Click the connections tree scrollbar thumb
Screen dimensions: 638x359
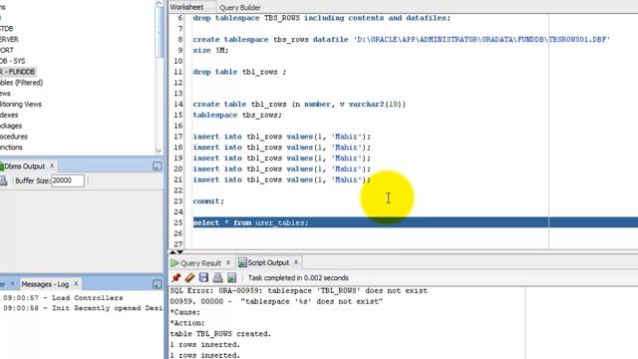[159, 32]
